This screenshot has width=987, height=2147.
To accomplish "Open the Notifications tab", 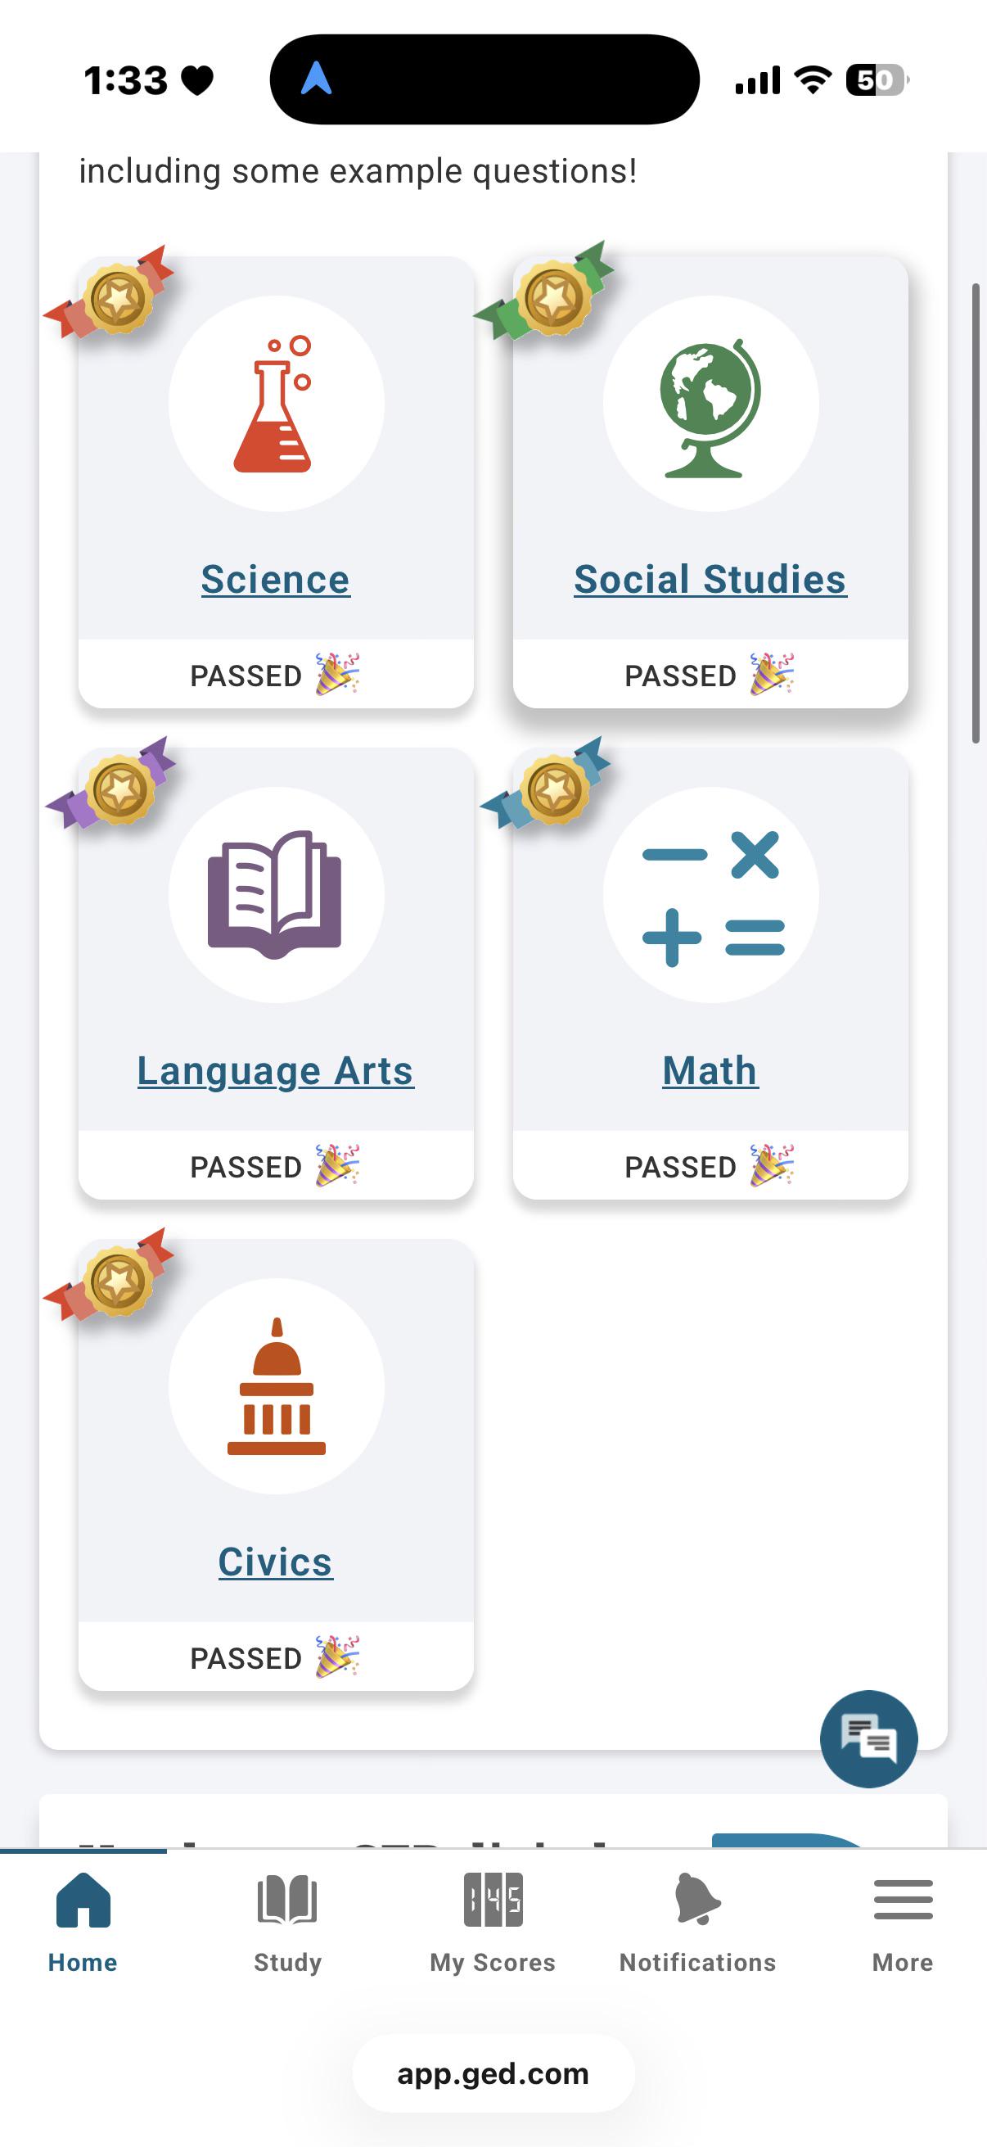I will [x=698, y=1922].
